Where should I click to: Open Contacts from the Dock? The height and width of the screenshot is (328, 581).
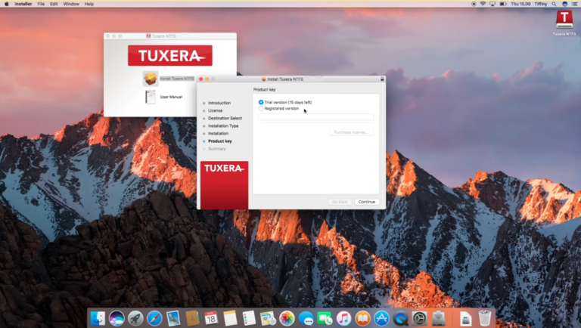[192, 318]
